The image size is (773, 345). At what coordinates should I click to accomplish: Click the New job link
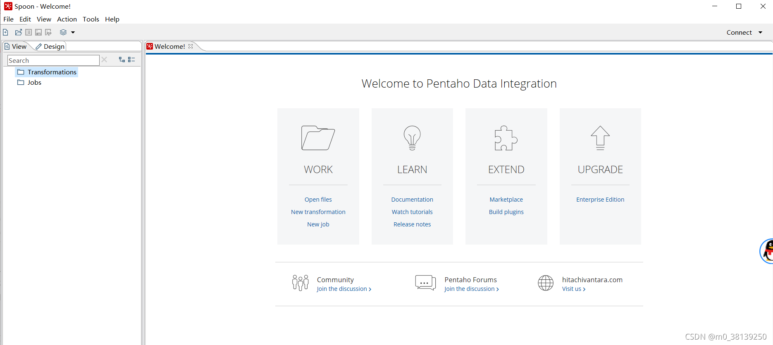pos(318,224)
